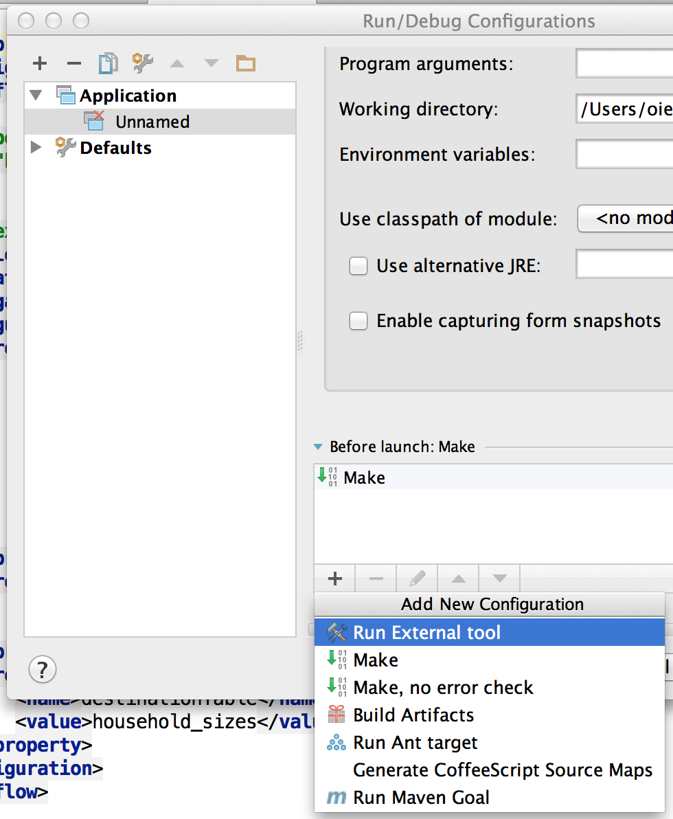Open help with the question mark button
This screenshot has height=819, width=673.
[43, 669]
